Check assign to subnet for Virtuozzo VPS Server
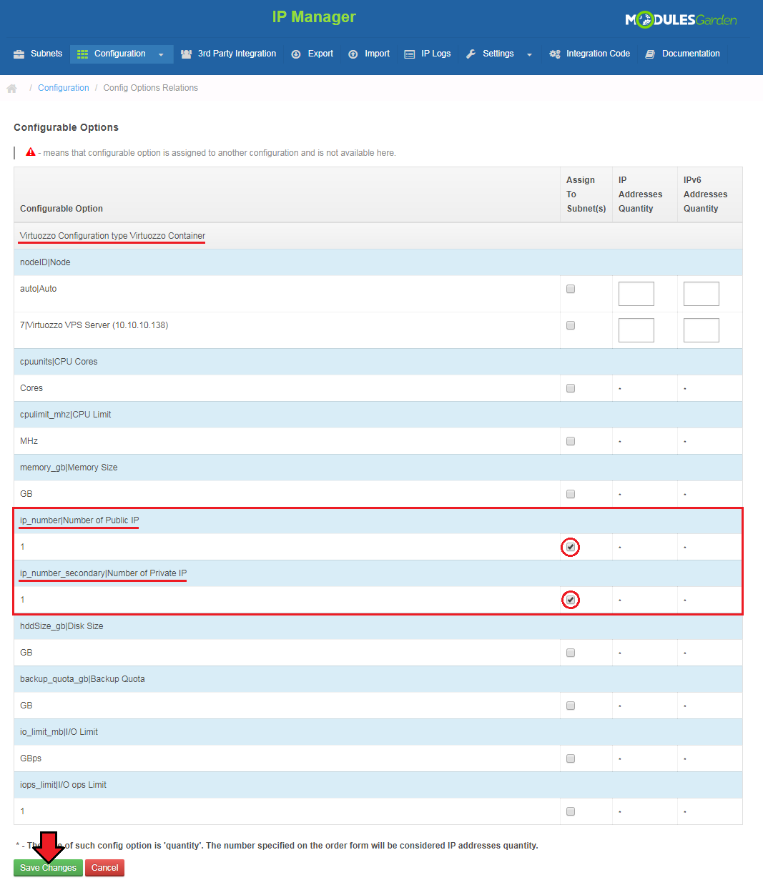 pyautogui.click(x=571, y=325)
